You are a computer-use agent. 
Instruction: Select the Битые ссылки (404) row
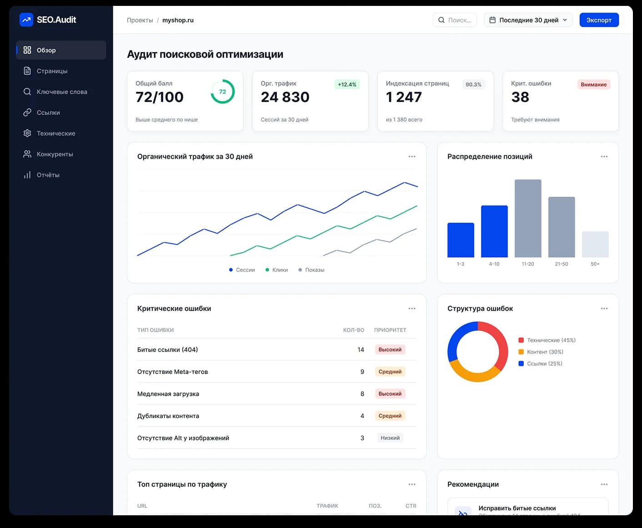click(x=276, y=349)
